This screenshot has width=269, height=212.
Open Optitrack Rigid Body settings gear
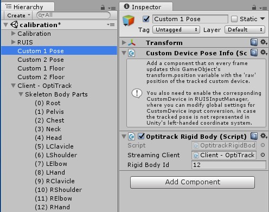(264, 136)
